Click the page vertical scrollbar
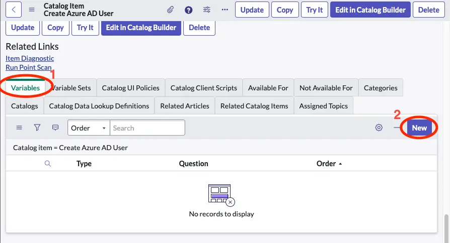The height and width of the screenshot is (243, 450). (x=446, y=228)
